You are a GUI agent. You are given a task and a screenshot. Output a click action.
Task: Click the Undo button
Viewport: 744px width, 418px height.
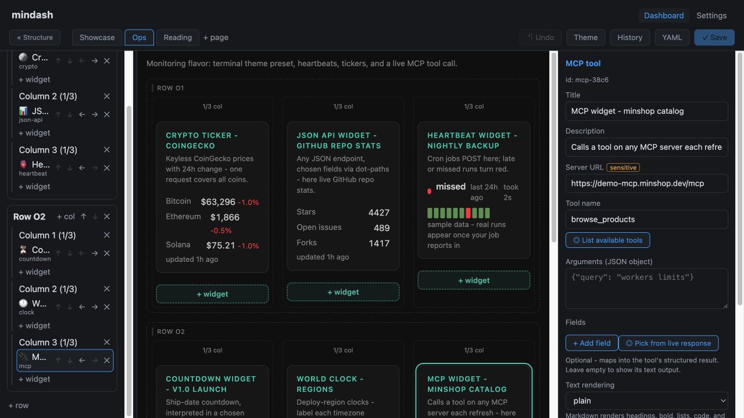coord(541,37)
